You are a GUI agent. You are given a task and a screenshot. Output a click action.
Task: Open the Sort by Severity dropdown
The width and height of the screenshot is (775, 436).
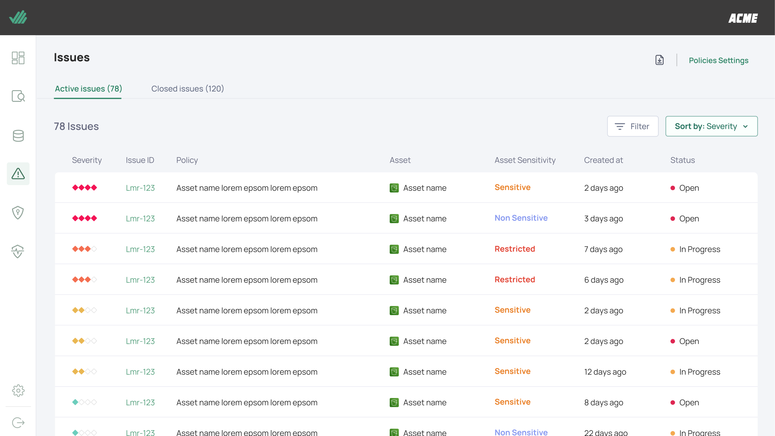711,126
